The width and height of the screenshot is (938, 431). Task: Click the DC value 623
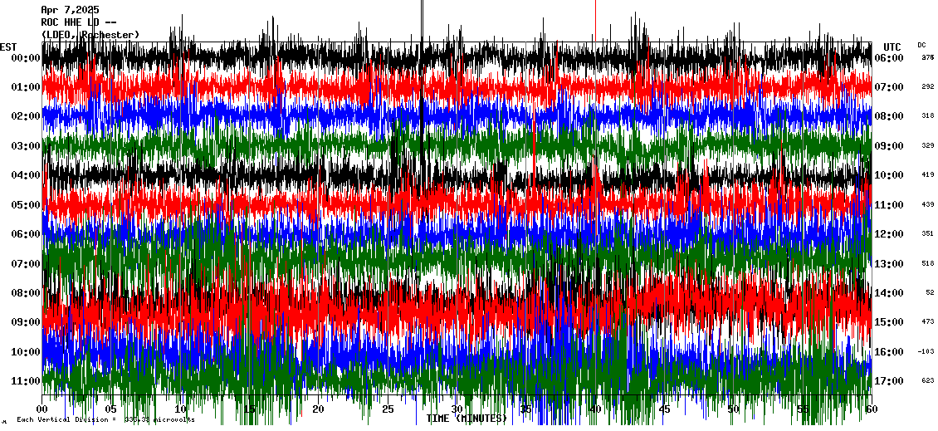927,381
